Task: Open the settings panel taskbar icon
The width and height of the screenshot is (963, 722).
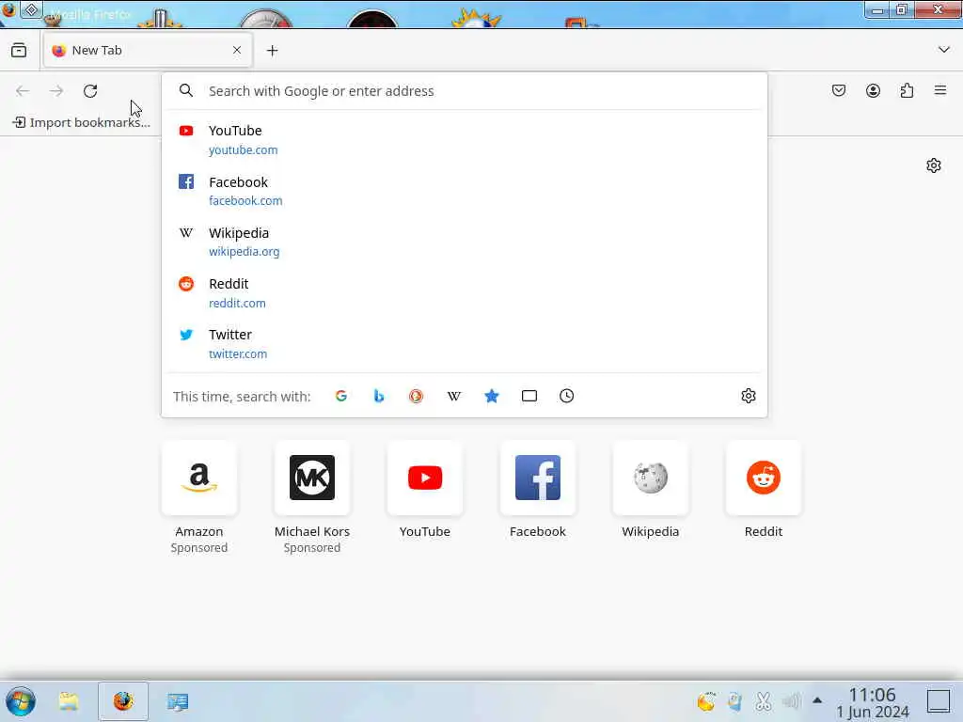Action: (x=178, y=701)
